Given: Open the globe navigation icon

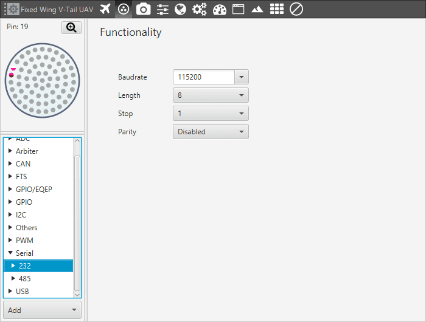Looking at the screenshot, I should coord(180,9).
